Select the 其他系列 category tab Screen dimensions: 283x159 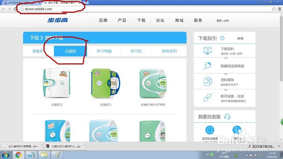169,51
